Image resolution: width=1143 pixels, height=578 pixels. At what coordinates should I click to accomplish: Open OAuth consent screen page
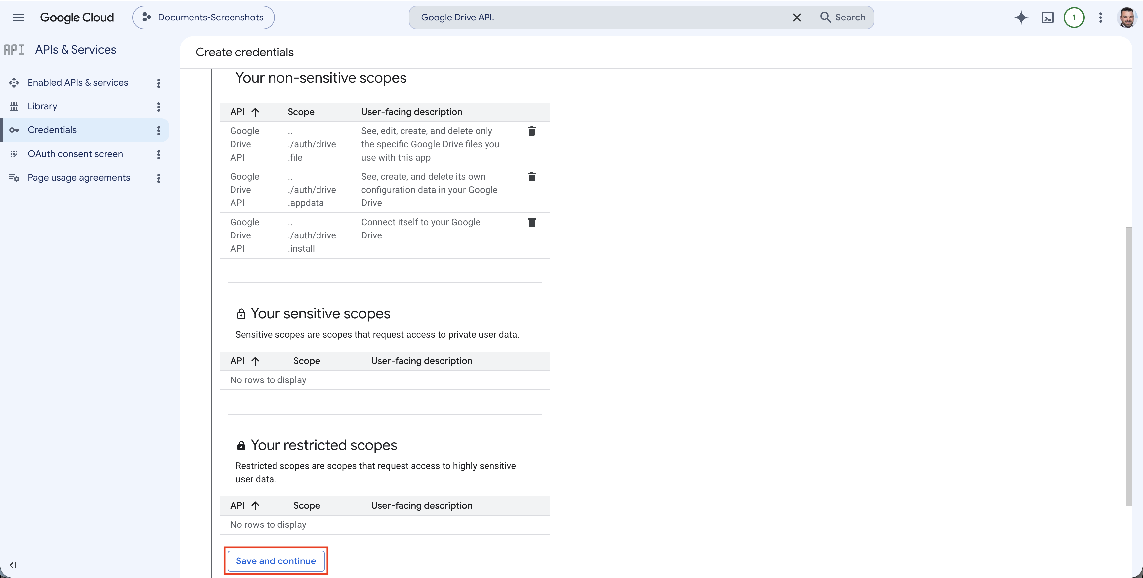(75, 154)
